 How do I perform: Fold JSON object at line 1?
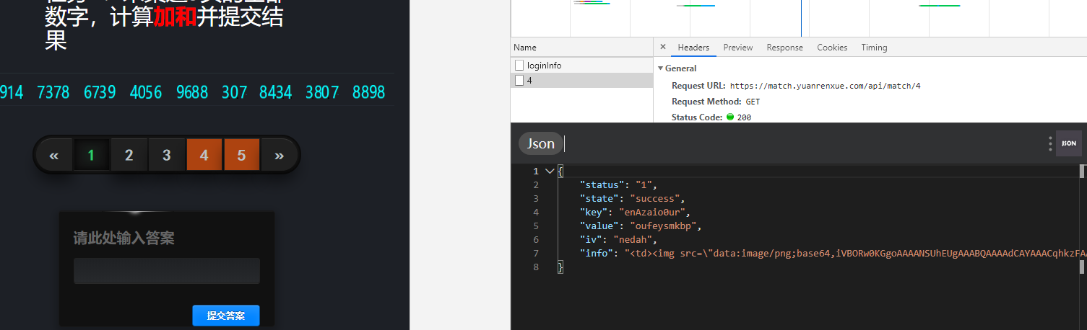(x=550, y=171)
